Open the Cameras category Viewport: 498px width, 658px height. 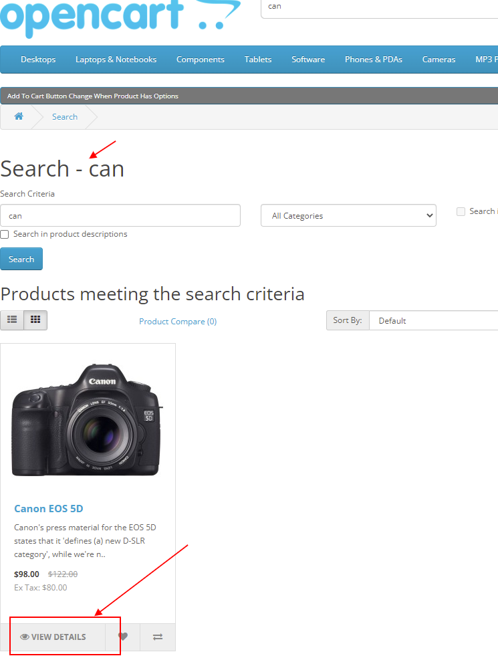pyautogui.click(x=439, y=60)
